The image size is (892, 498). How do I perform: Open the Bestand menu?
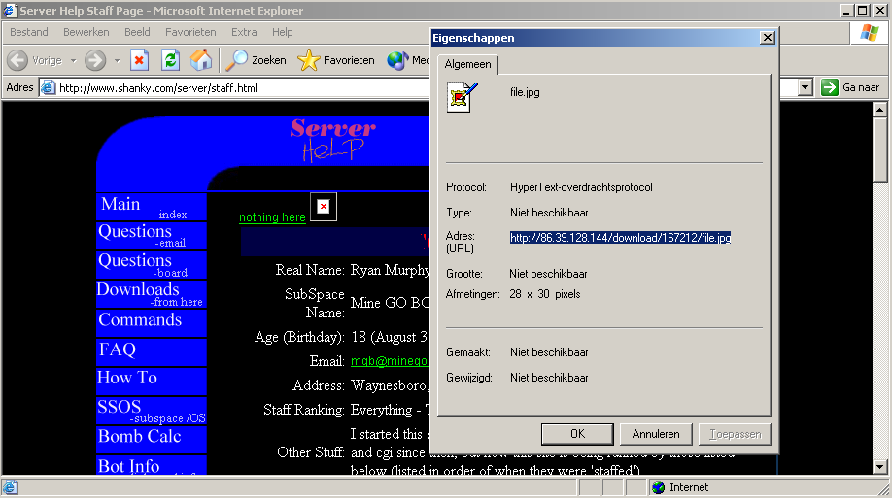point(29,32)
